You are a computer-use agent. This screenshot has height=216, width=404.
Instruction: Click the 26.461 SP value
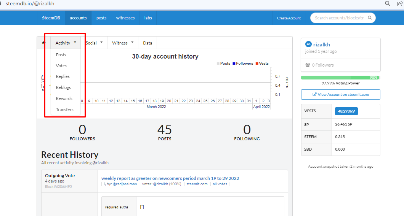coord(343,124)
